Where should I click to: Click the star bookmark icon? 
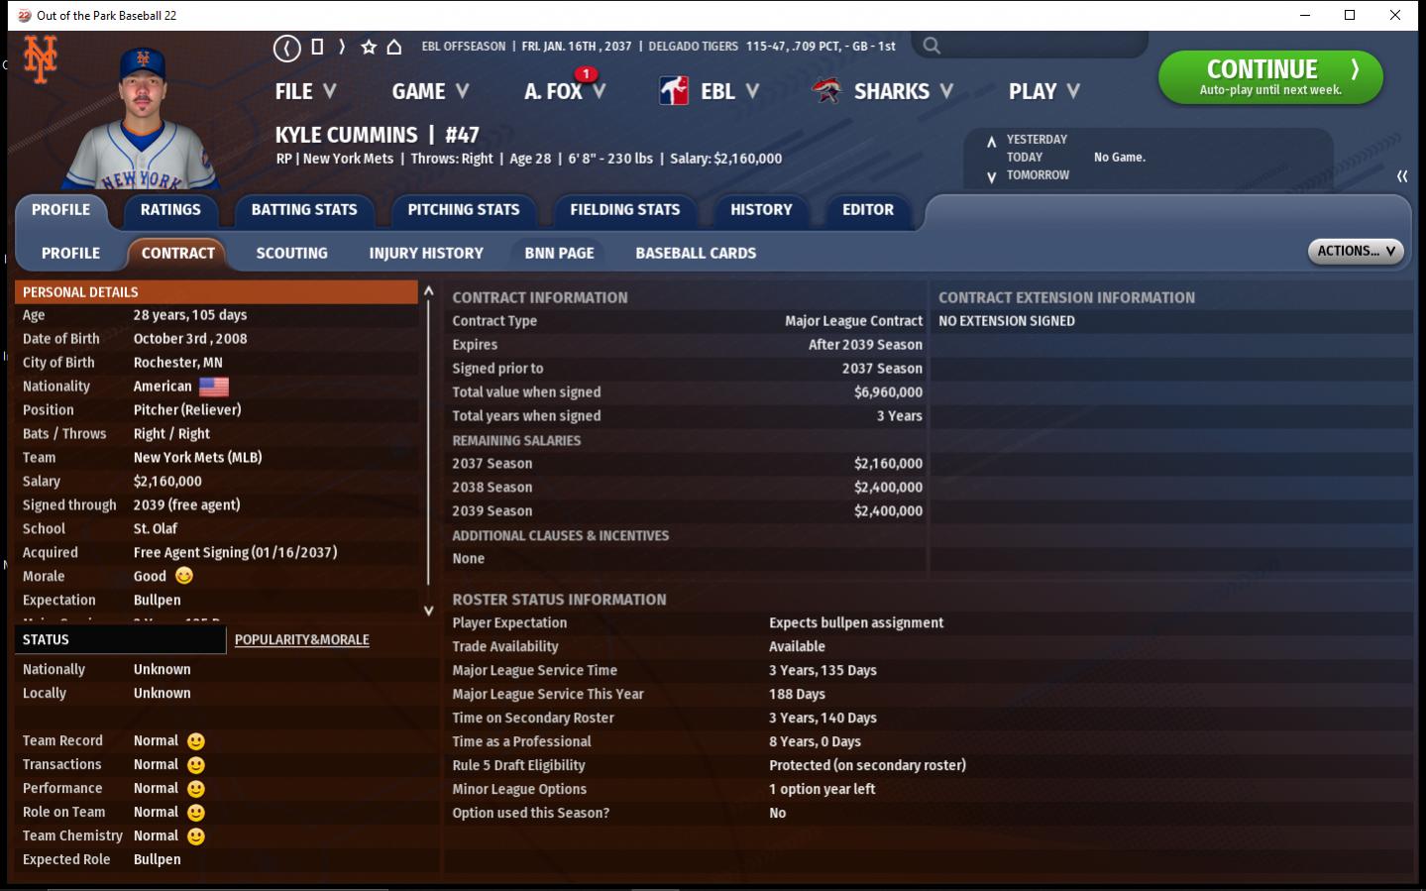coord(369,47)
